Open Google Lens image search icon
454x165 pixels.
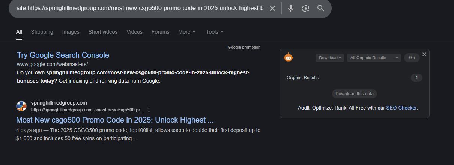(306, 8)
